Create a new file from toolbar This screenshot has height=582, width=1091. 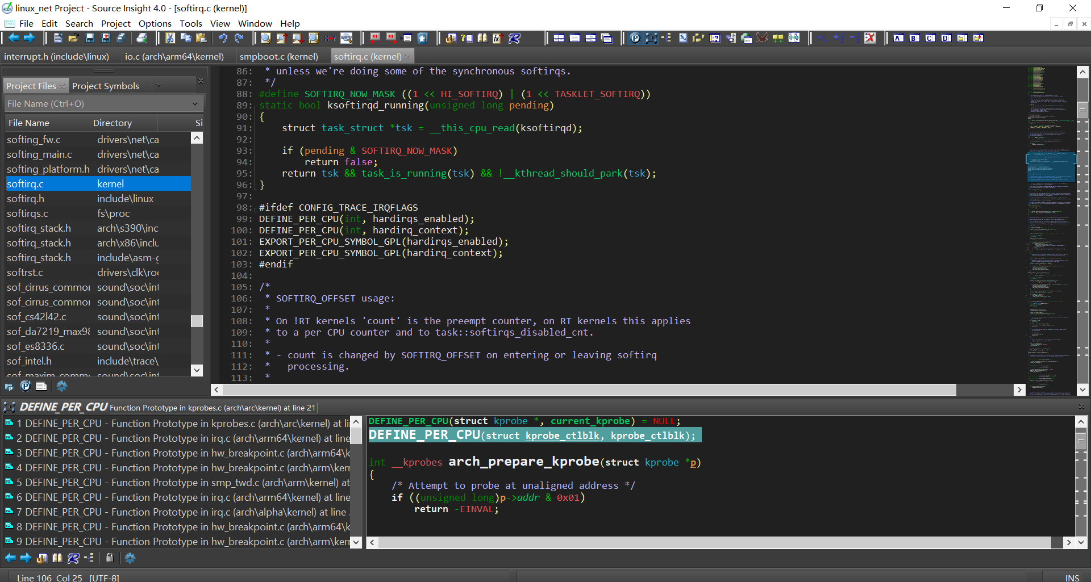coord(58,38)
